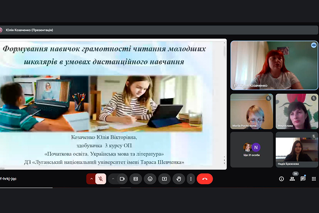Click the slide's vertical scrollbar
Image resolution: width=319 pixels, height=213 pixels.
click(224, 104)
